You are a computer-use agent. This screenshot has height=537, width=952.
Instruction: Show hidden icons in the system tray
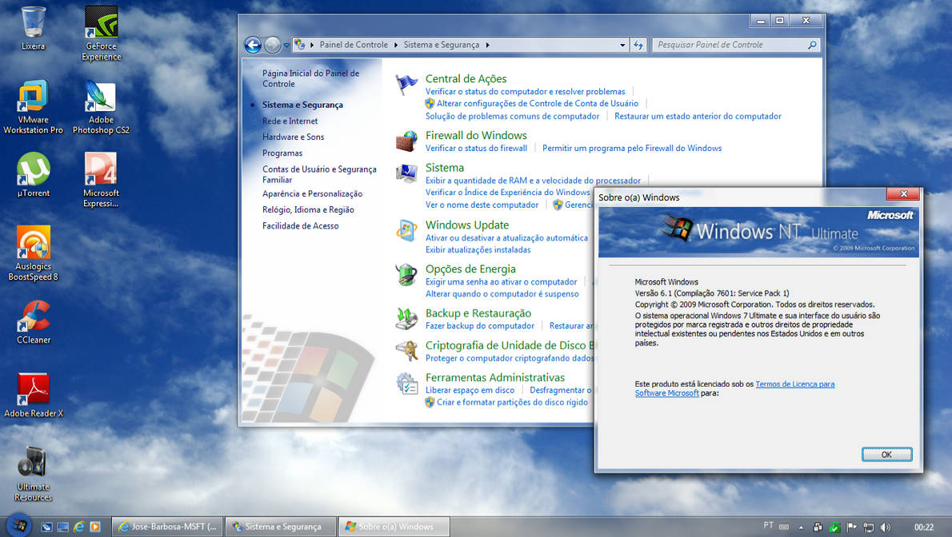tap(800, 527)
